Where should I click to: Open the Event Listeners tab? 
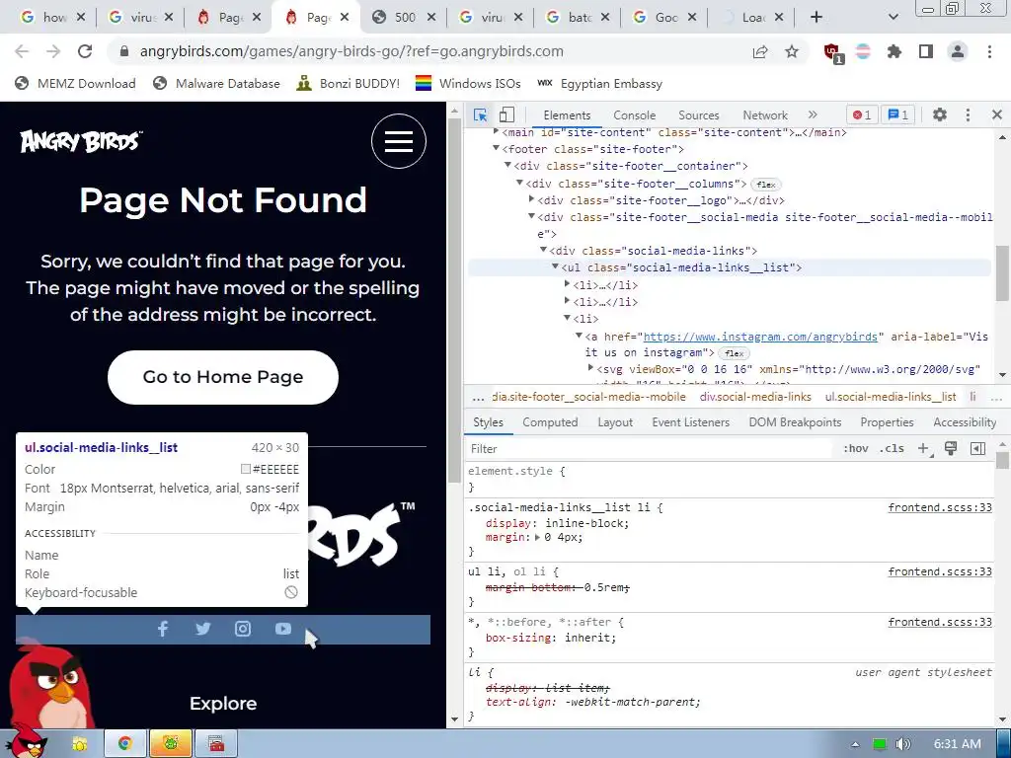[x=690, y=422]
